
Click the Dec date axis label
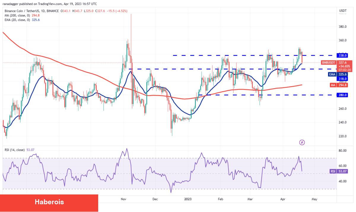pyautogui.click(x=155, y=200)
